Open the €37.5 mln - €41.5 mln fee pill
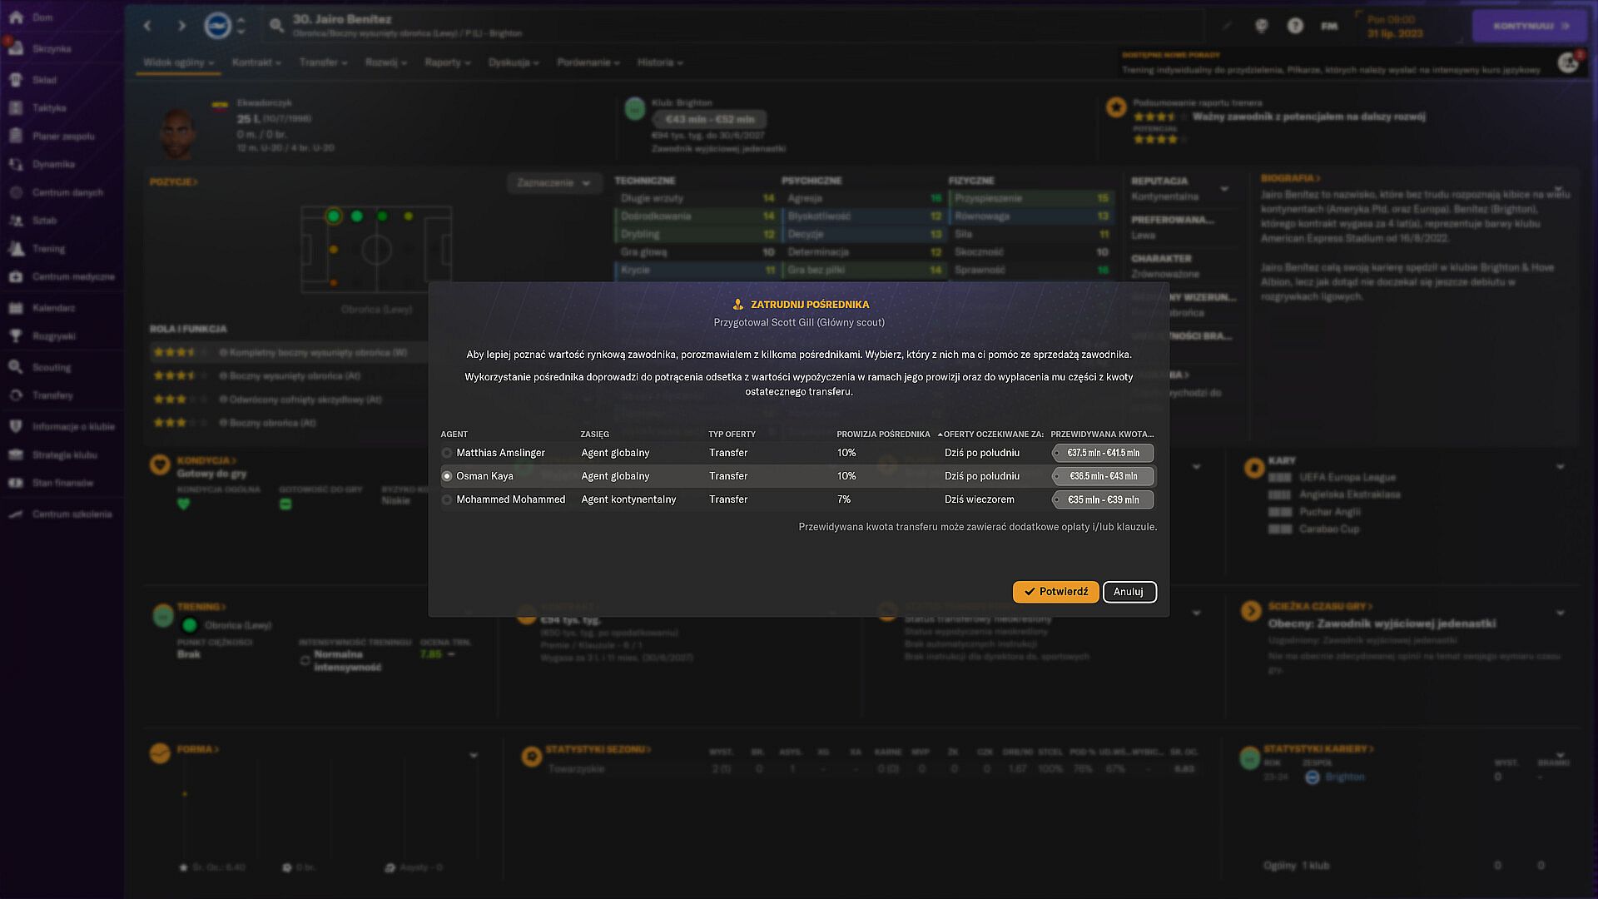 [x=1102, y=453]
